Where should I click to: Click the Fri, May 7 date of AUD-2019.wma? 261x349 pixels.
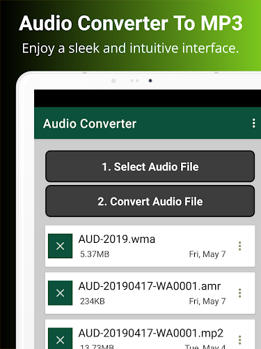point(207,254)
